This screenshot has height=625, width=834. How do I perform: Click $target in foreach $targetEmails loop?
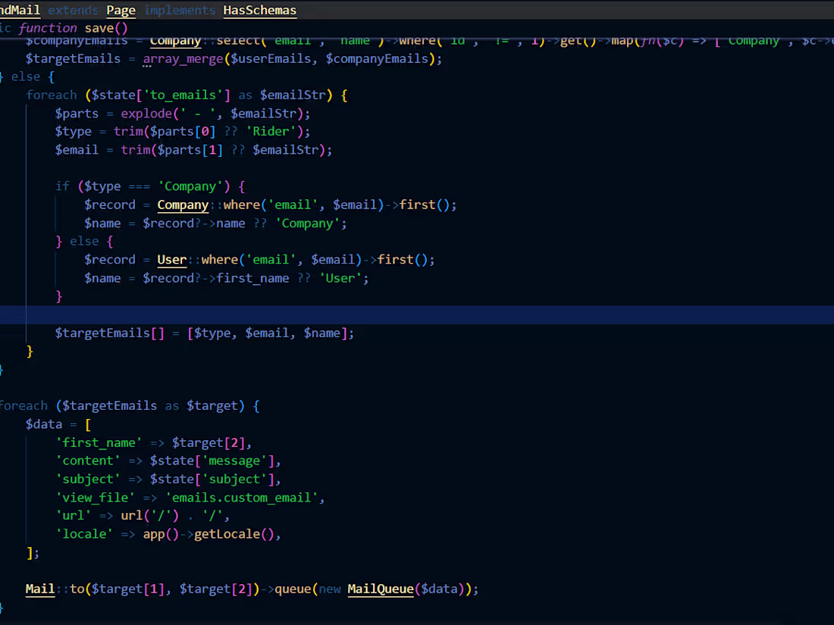tap(212, 406)
